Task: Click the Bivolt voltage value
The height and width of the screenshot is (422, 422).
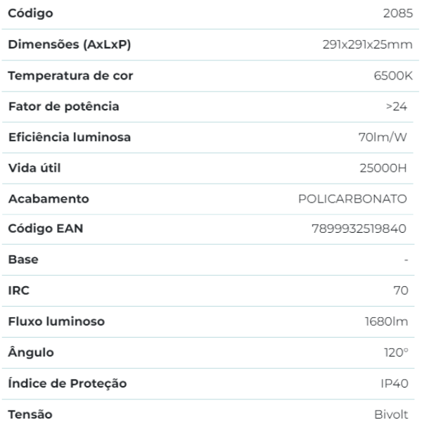Action: click(x=391, y=414)
